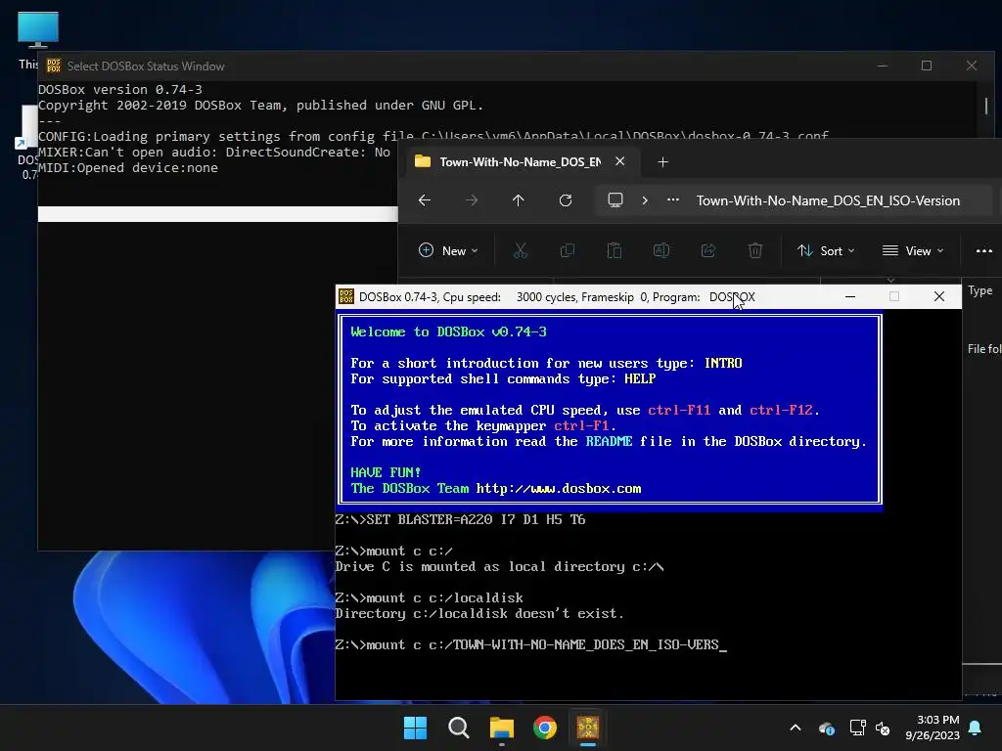
Task: Click the This PC monitor icon in address bar
Action: pos(615,199)
